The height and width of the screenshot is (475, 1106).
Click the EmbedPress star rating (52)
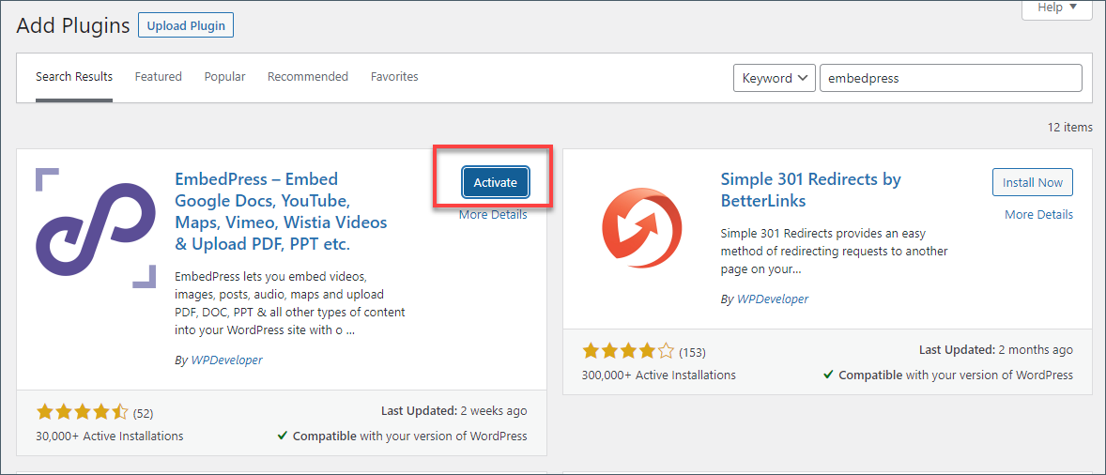coord(95,412)
